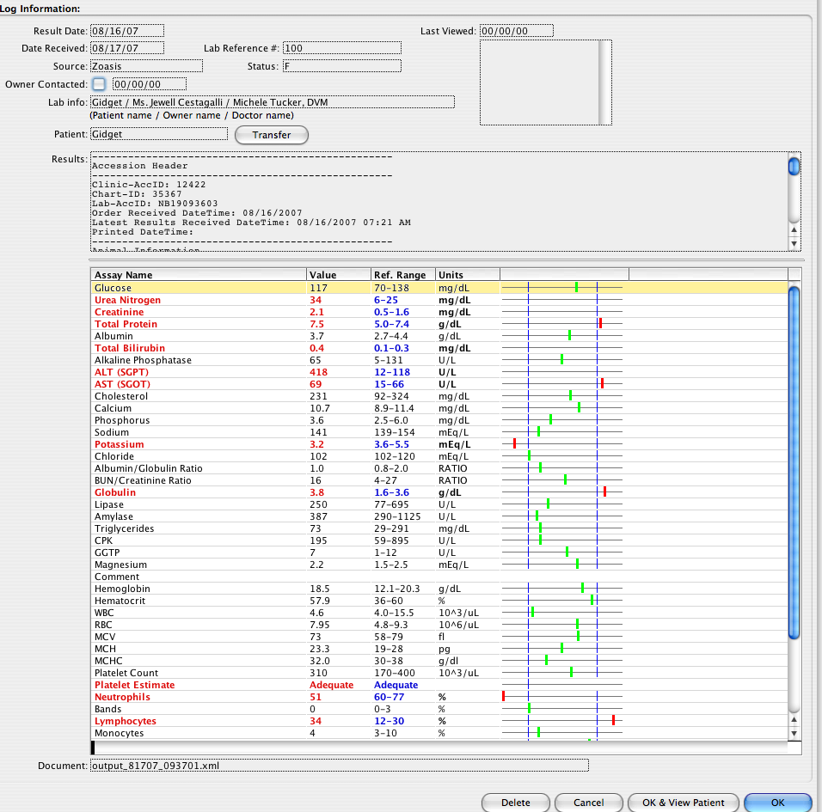Select the Neutrophils row
822x812 pixels.
439,697
